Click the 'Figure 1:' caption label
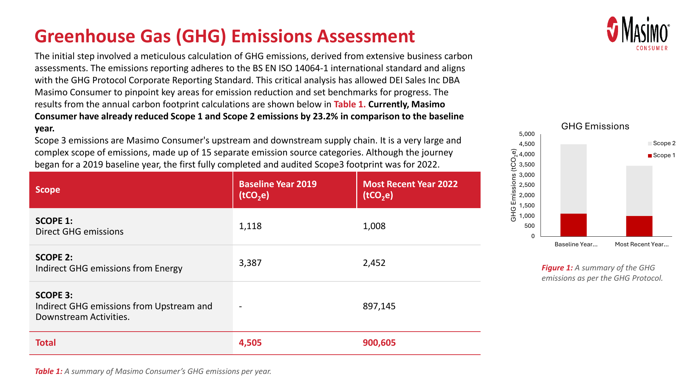This screenshot has width=689, height=387. pyautogui.click(x=557, y=268)
